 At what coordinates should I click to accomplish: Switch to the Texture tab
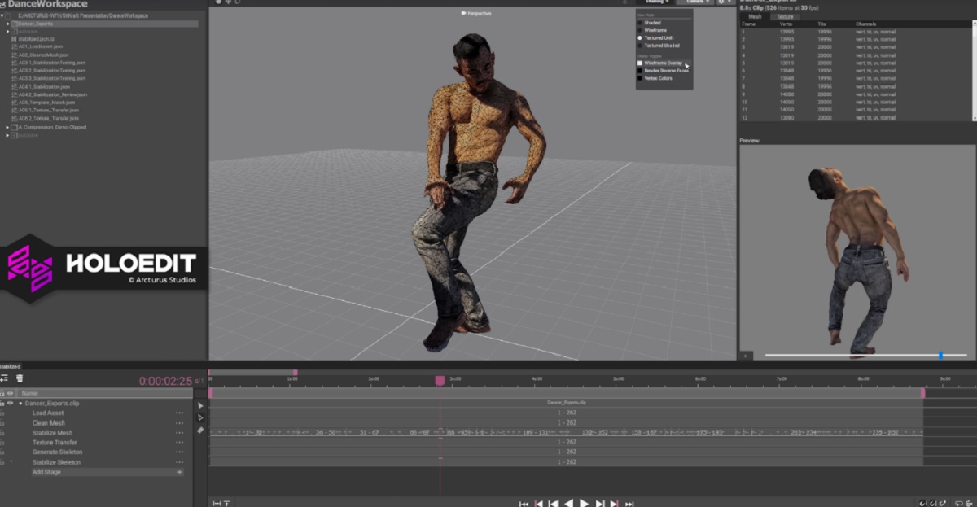pos(785,16)
